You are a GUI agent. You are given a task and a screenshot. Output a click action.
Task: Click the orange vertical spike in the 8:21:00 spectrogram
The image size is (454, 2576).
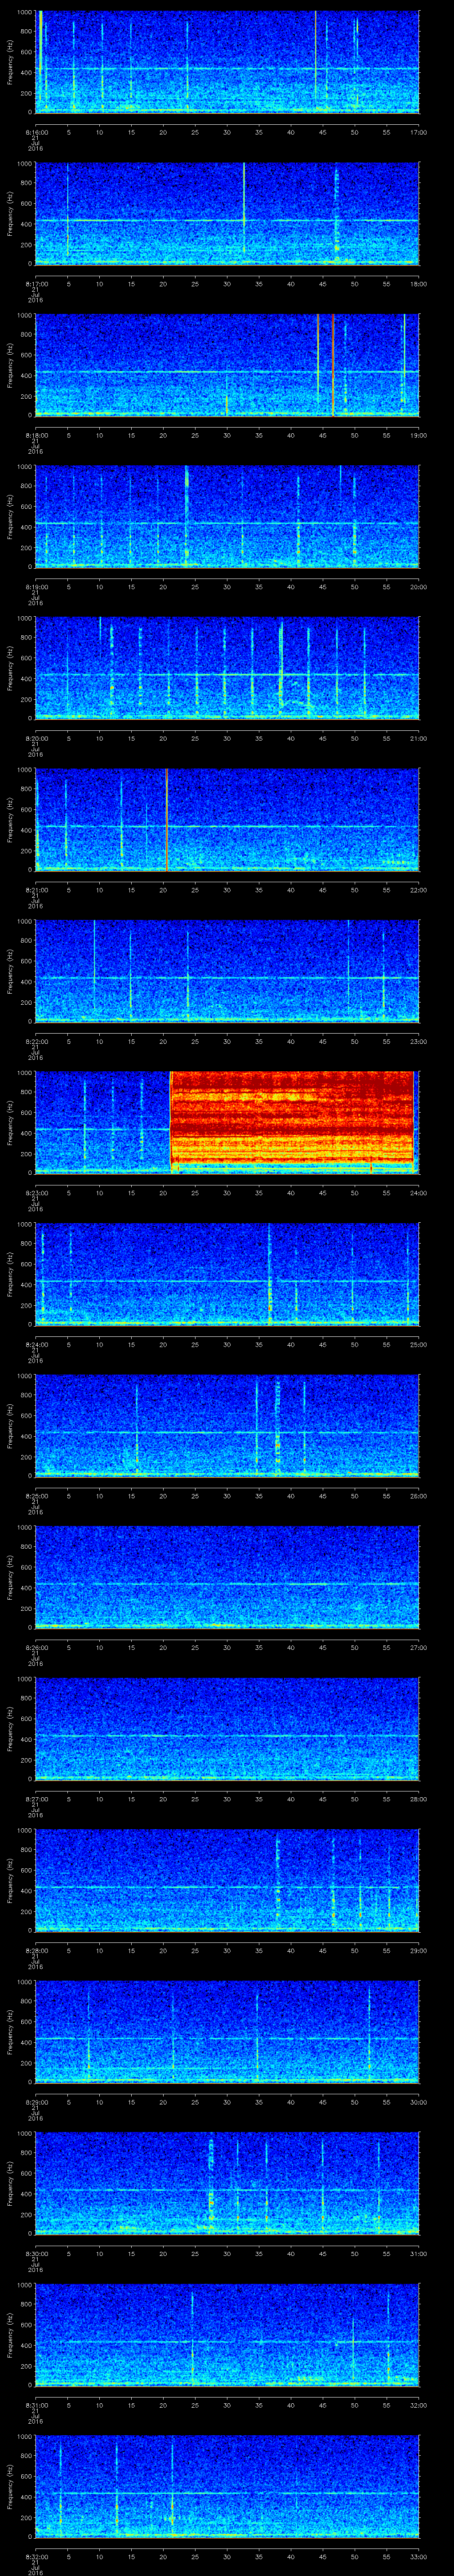pyautogui.click(x=166, y=819)
